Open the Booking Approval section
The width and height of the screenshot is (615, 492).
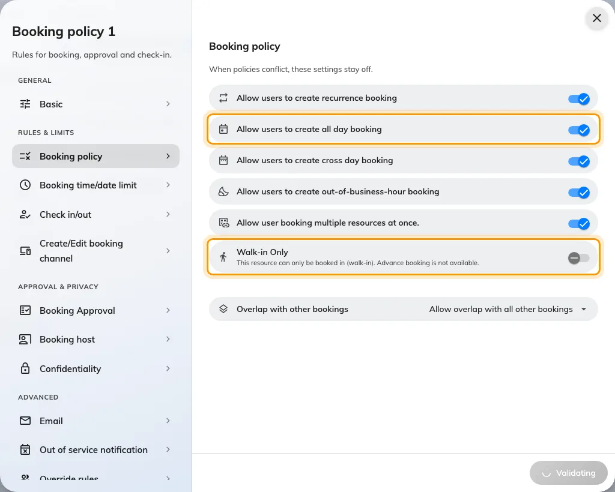point(95,310)
